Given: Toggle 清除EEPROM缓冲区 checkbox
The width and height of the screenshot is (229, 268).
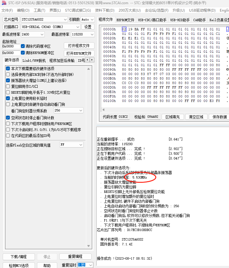Looking at the screenshot, I should 23,53.
